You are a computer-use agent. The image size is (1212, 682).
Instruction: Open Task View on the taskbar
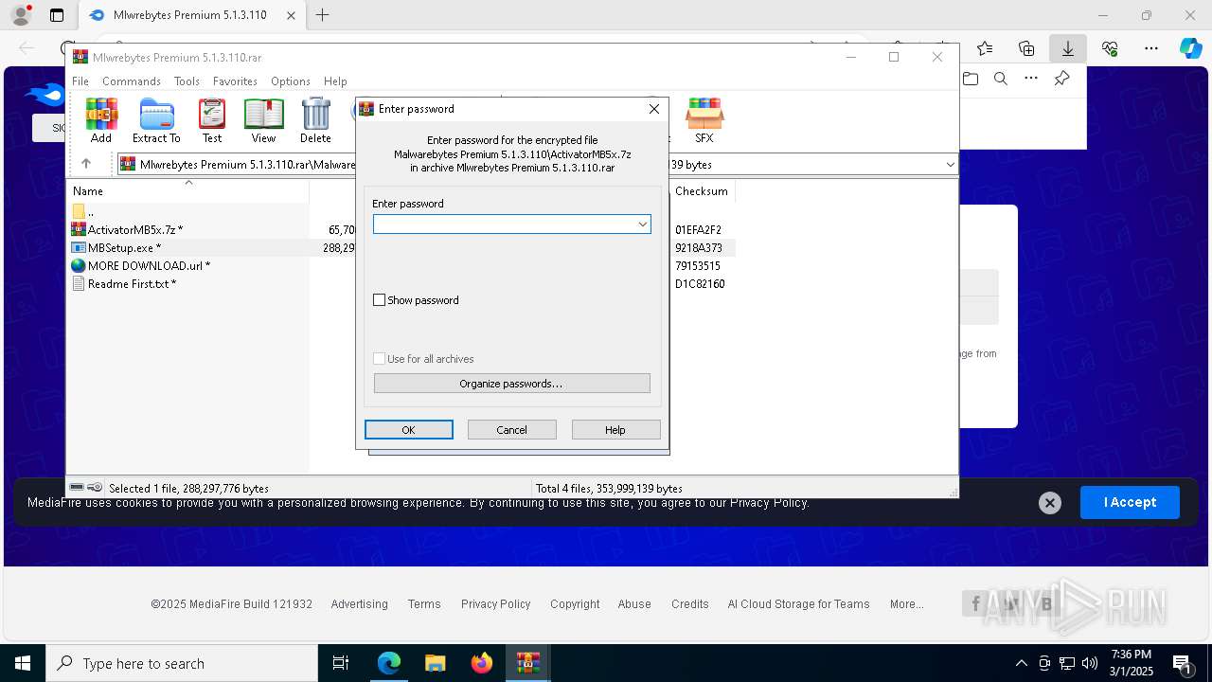(x=341, y=663)
